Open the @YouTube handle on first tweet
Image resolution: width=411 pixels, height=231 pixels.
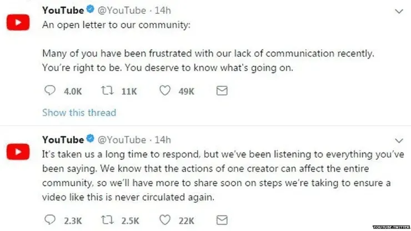point(122,11)
